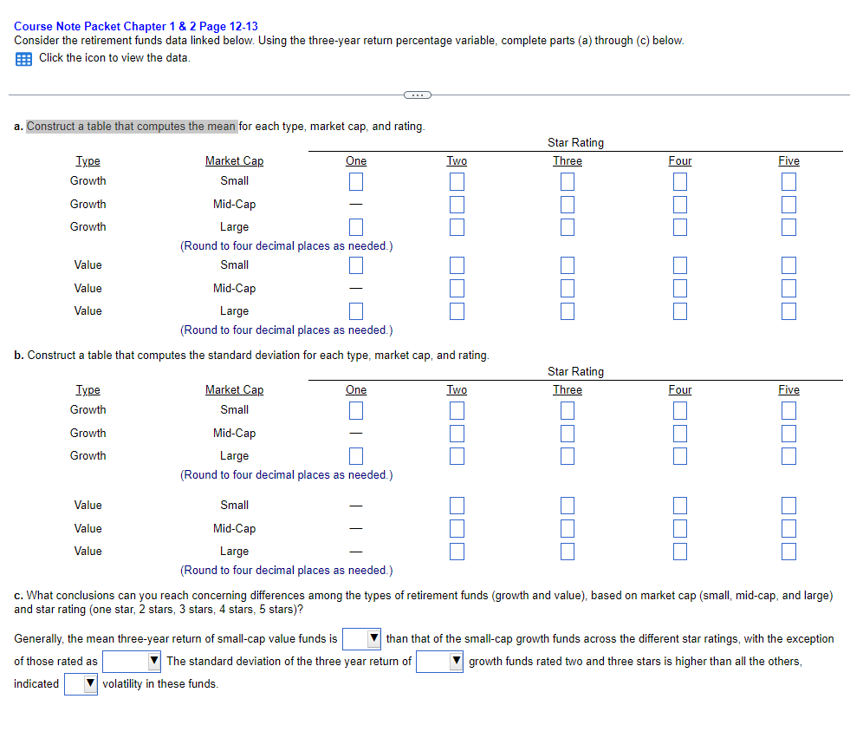Select mean table Value Large Four-star field
The image size is (850, 738).
680,311
